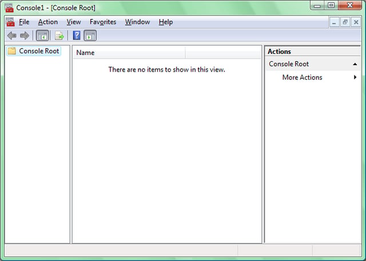Screen dimensions: 366x261
Task: Minimize the Console1 main window
Action: pos(317,6)
